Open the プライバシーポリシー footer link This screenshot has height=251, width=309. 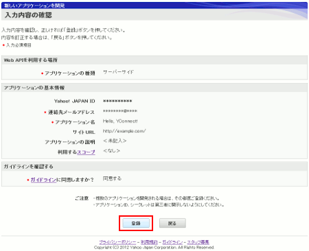(x=117, y=242)
